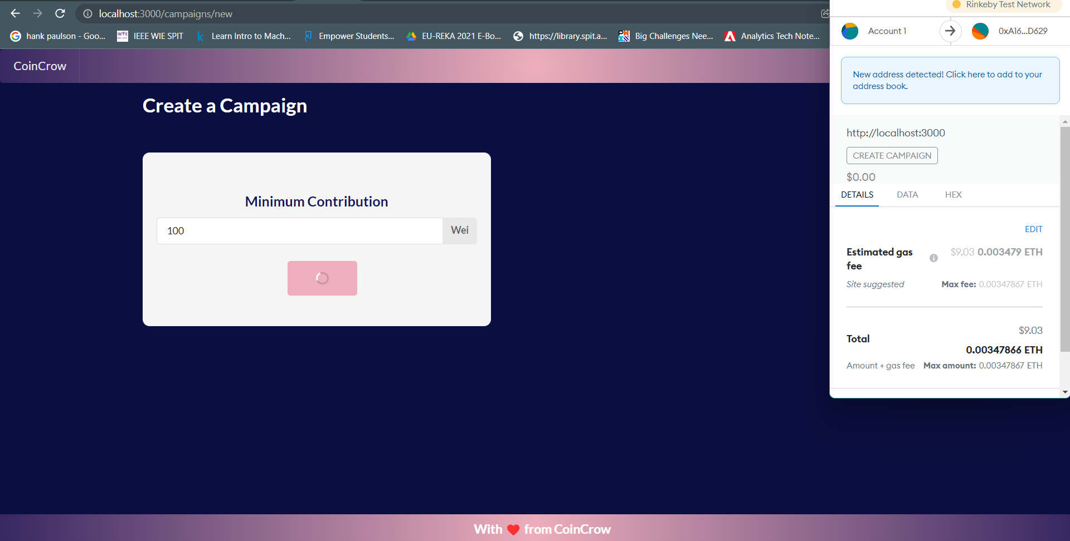
Task: Click the browser back arrow
Action: [x=15, y=13]
